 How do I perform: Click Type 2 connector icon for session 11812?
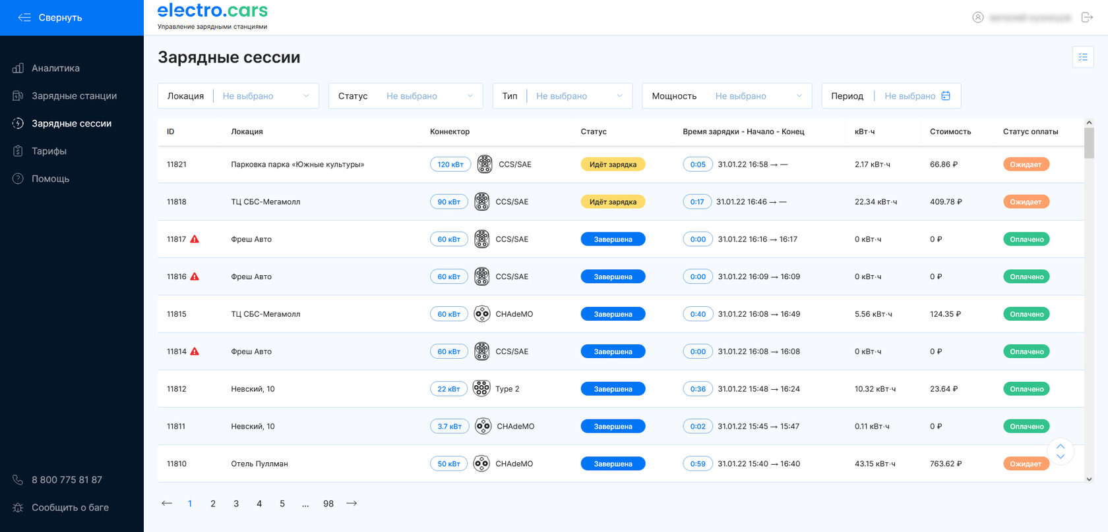pyautogui.click(x=482, y=389)
